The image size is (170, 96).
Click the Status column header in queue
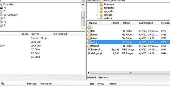click(x=125, y=84)
